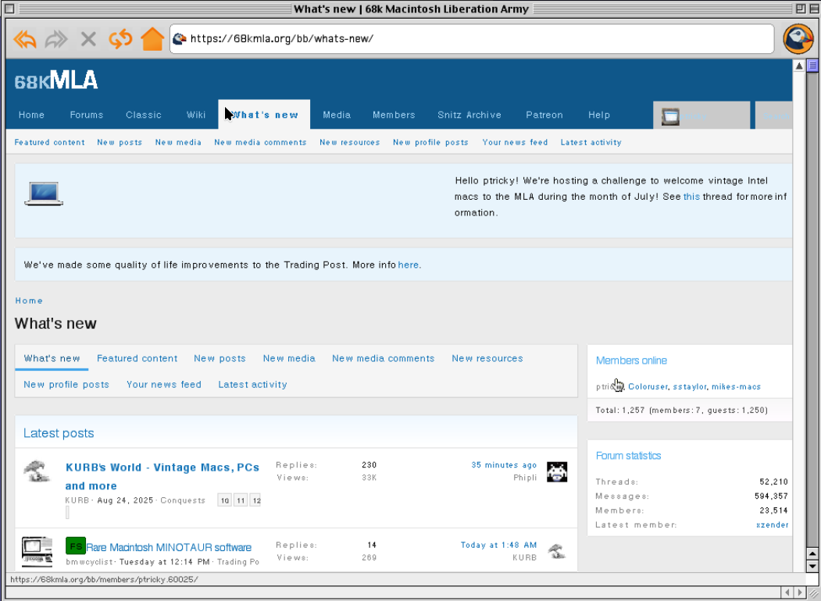Jump to page 12 of KURB's World thread

255,500
